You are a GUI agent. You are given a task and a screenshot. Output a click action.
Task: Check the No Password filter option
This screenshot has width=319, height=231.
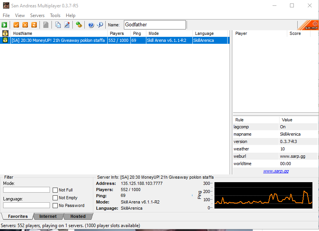coord(55,205)
